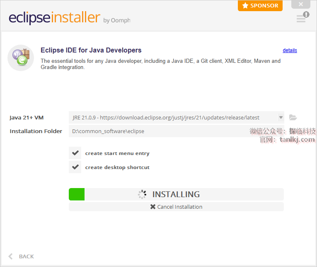This screenshot has width=317, height=267.
Task: Click the INSTALLING progress bar
Action: pyautogui.click(x=176, y=194)
